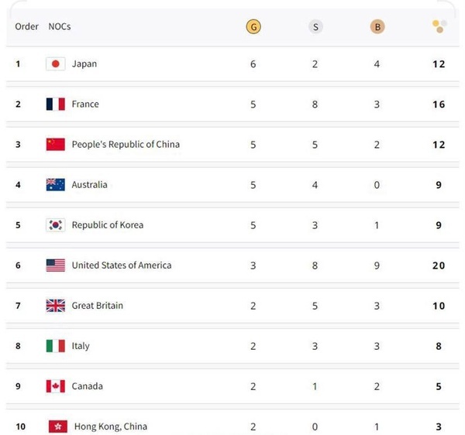The width and height of the screenshot is (465, 435).
Task: Click the bronze medal column icon
Action: tap(377, 27)
